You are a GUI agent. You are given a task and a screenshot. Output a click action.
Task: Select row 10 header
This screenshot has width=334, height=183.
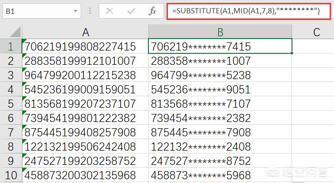[x=11, y=175]
